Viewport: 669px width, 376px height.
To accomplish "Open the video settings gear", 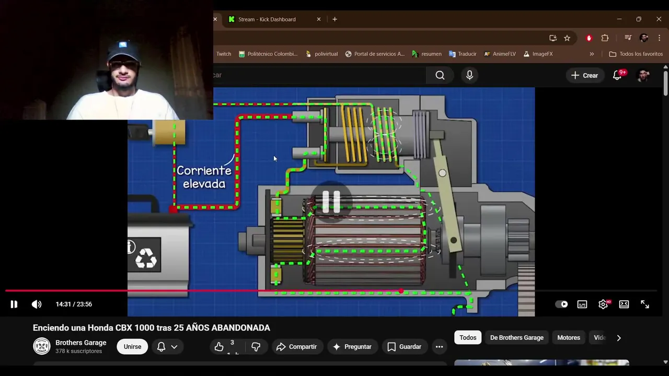I will (603, 304).
